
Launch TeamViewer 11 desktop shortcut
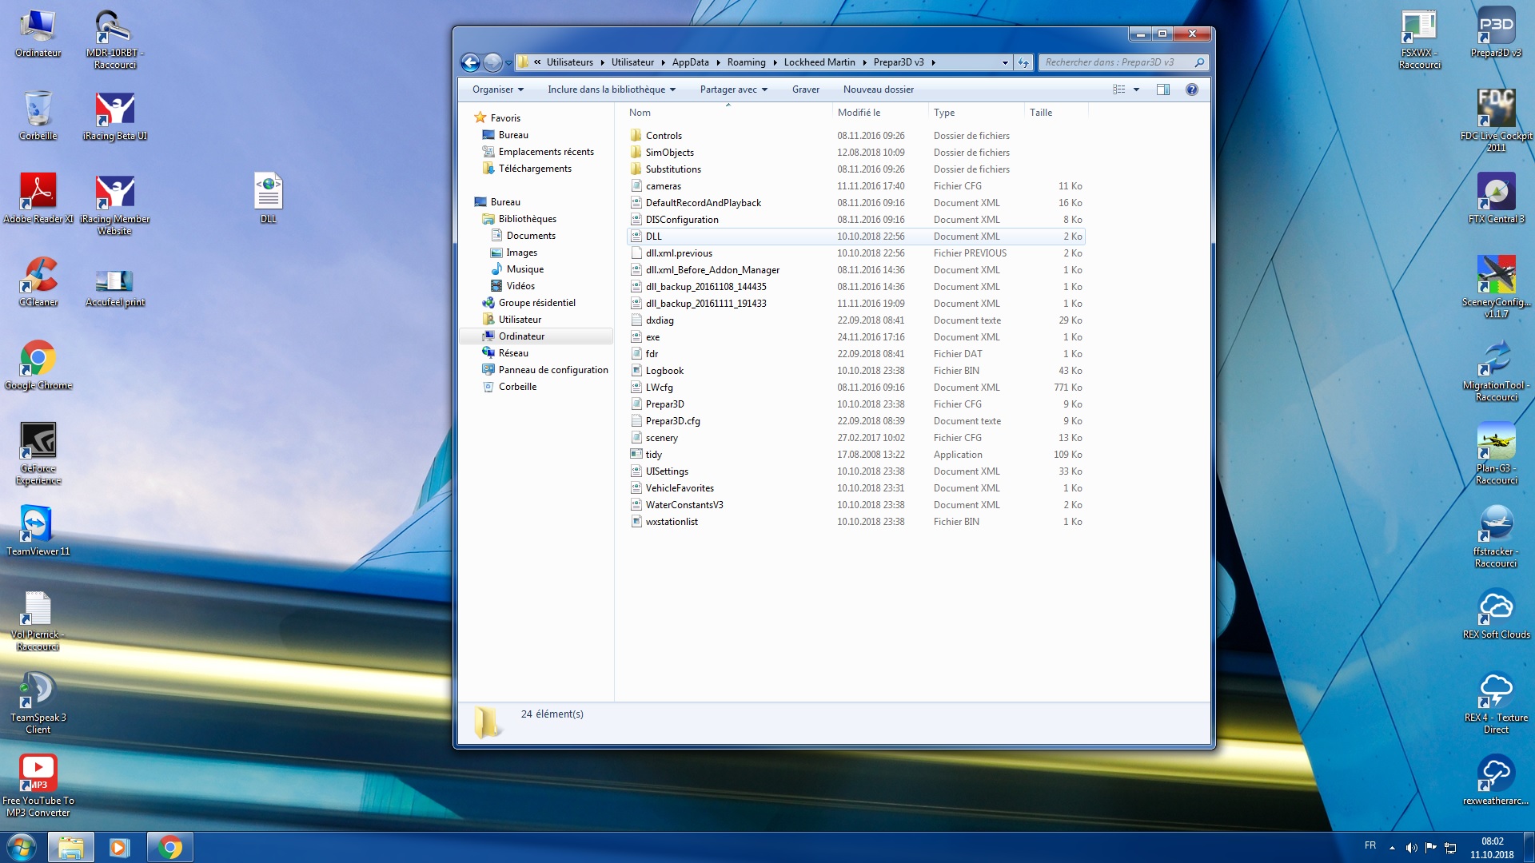click(38, 531)
